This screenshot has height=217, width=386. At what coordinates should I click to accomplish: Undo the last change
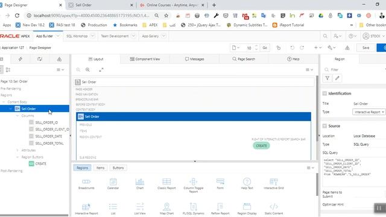[x=292, y=48]
